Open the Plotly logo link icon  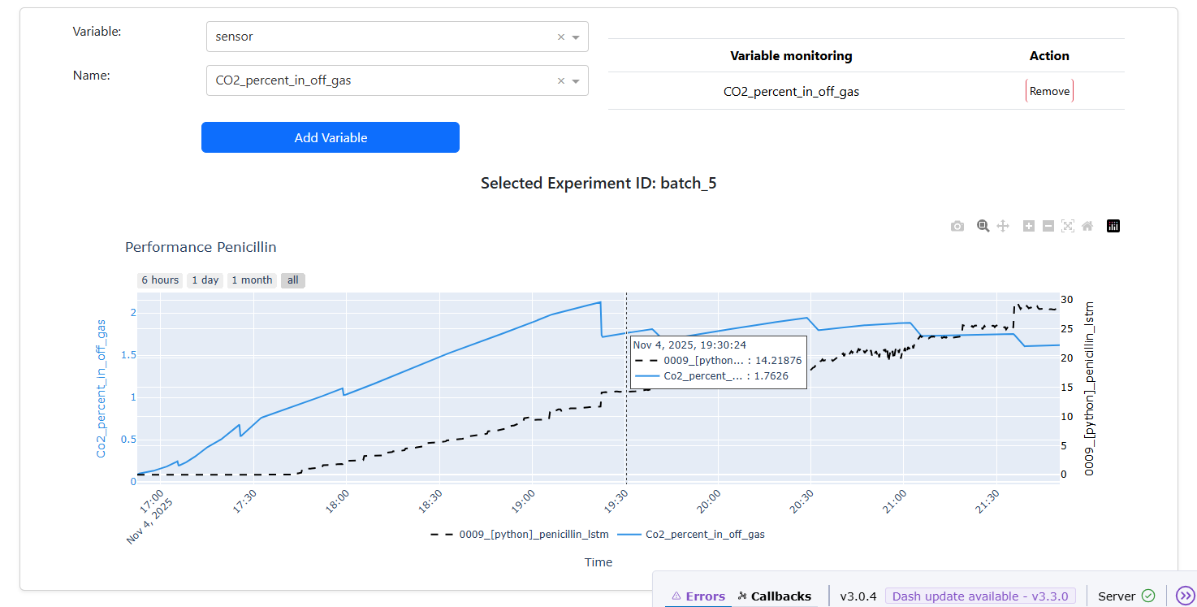click(1113, 226)
